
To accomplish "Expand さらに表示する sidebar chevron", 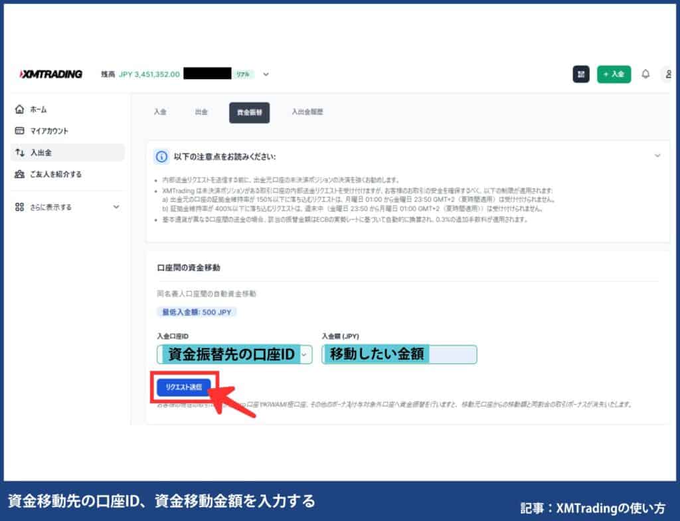I will point(116,207).
